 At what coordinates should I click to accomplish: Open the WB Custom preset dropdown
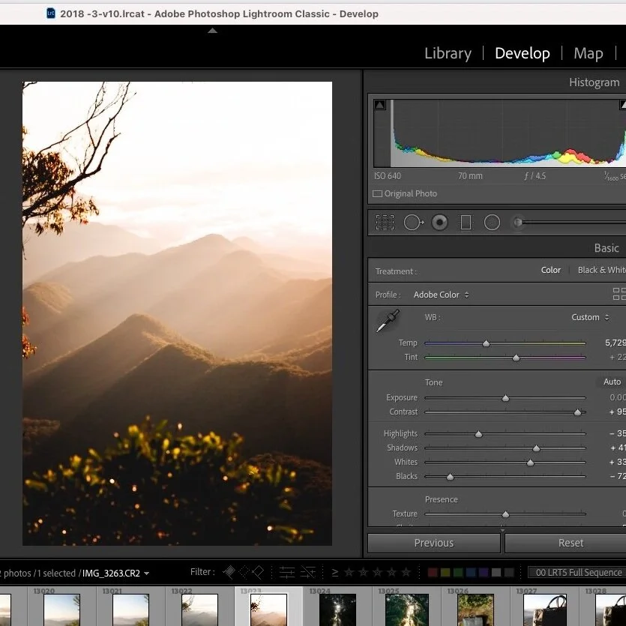coord(590,317)
